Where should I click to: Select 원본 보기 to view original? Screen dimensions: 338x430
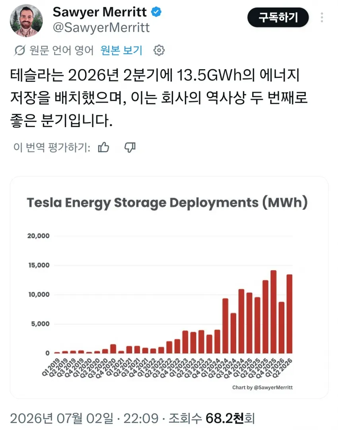[121, 50]
